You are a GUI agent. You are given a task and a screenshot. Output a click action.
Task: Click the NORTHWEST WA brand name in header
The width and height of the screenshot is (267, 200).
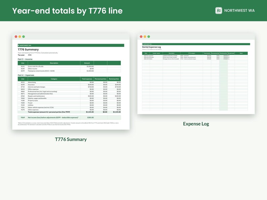pyautogui.click(x=239, y=10)
